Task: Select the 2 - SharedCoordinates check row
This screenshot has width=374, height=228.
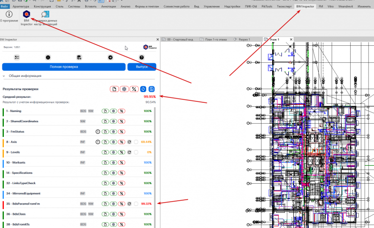Action: [x=77, y=121]
